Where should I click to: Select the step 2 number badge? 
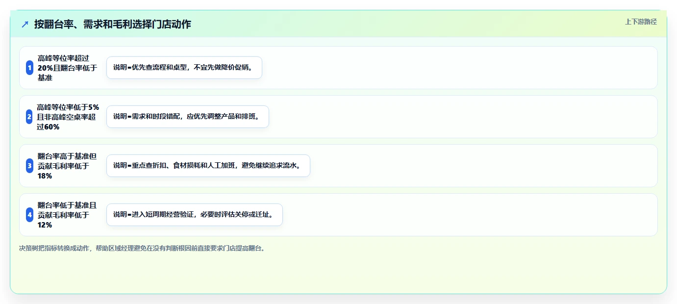pyautogui.click(x=29, y=117)
